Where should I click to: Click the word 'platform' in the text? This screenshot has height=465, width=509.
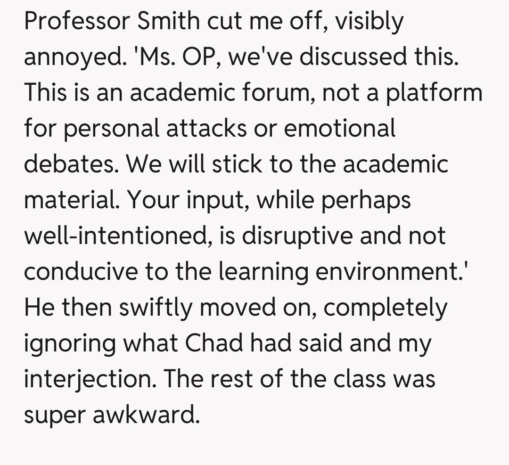point(434,92)
